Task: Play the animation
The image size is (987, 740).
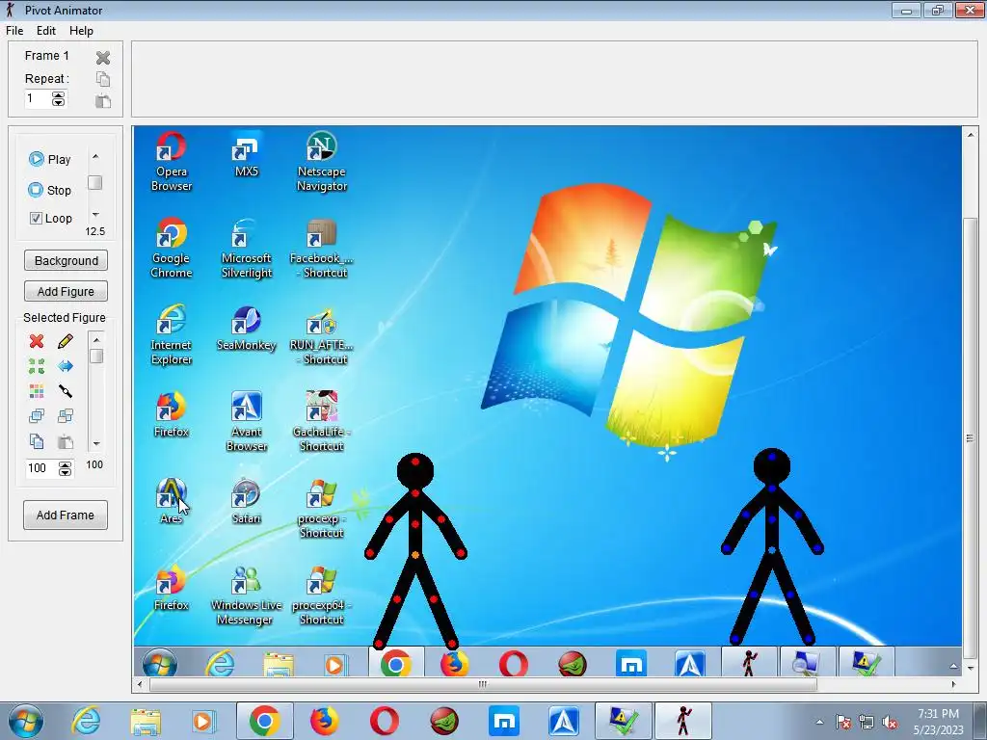Action: coord(50,159)
